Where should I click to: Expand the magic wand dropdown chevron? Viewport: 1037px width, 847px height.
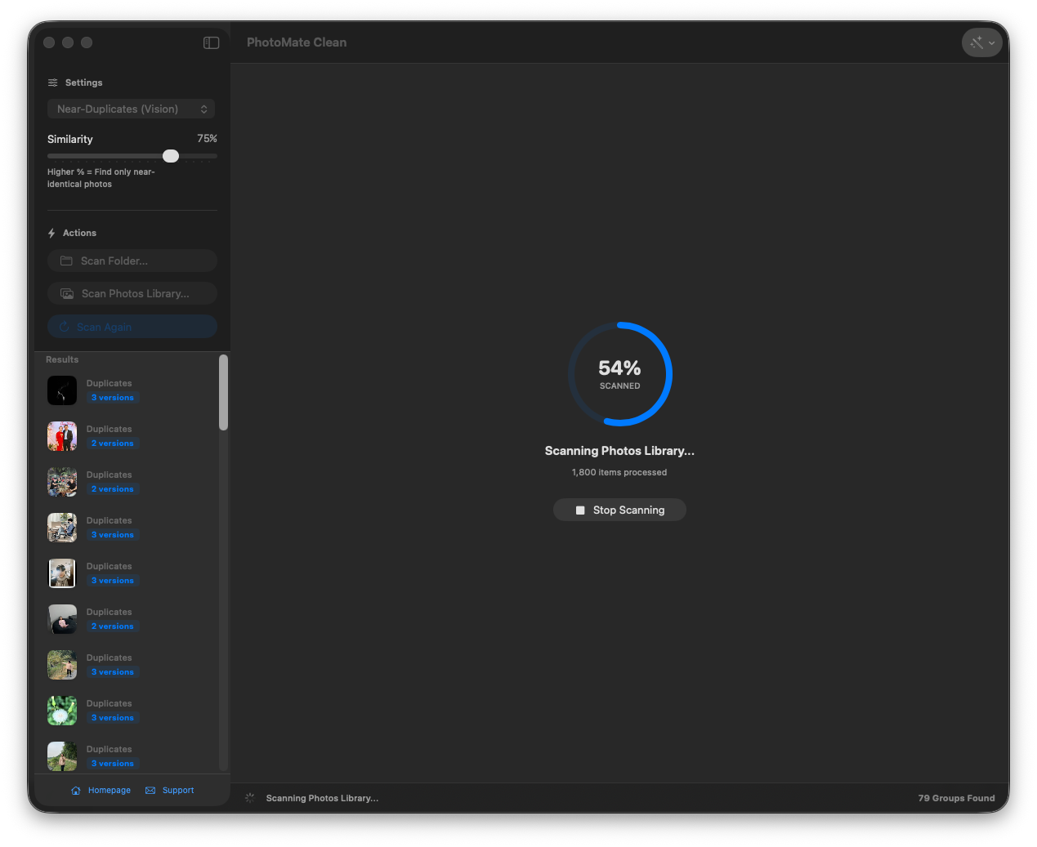(991, 42)
